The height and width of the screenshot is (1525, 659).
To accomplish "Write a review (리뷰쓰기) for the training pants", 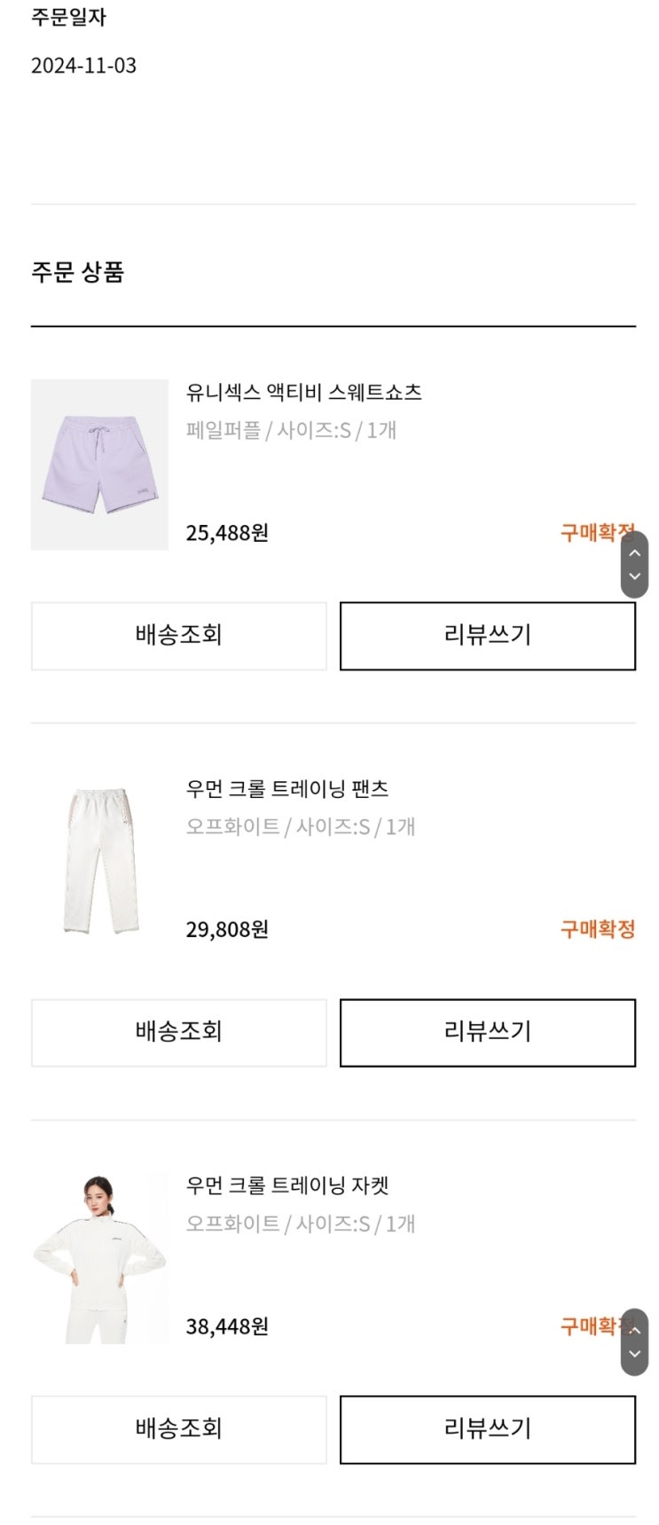I will tap(488, 1032).
